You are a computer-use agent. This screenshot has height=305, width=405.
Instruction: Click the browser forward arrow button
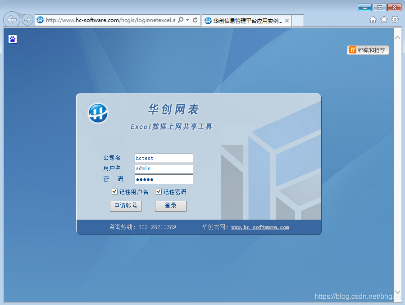[27, 20]
